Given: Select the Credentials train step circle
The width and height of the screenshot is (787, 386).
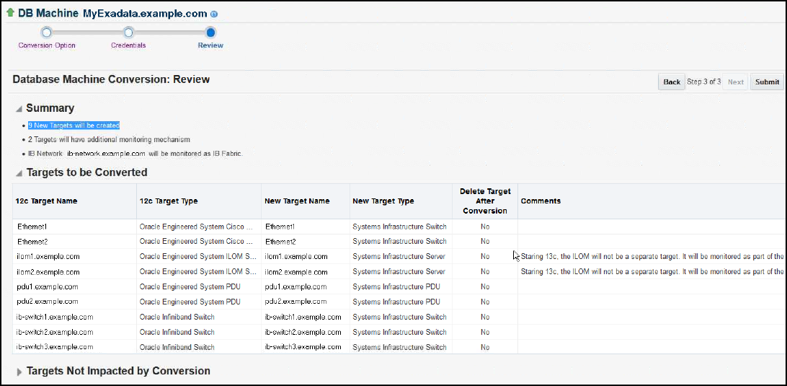Looking at the screenshot, I should point(128,32).
